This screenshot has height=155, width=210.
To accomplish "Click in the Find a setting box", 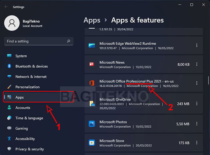I will coord(39,41).
